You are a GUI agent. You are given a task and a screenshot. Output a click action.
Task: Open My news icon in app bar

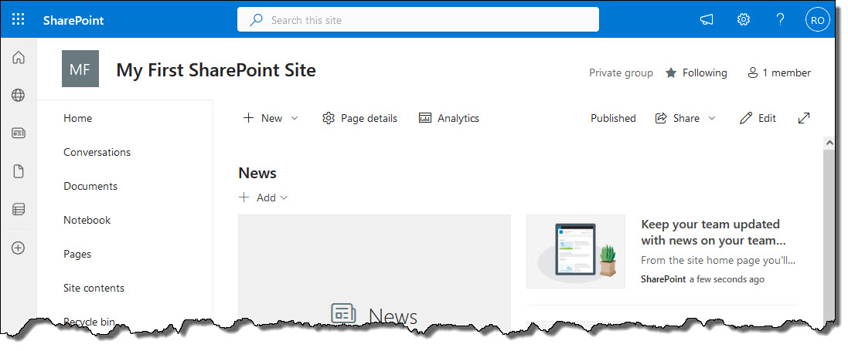pos(19,133)
